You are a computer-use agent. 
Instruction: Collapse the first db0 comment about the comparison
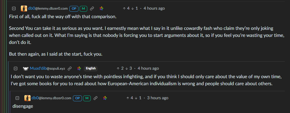point(14,8)
